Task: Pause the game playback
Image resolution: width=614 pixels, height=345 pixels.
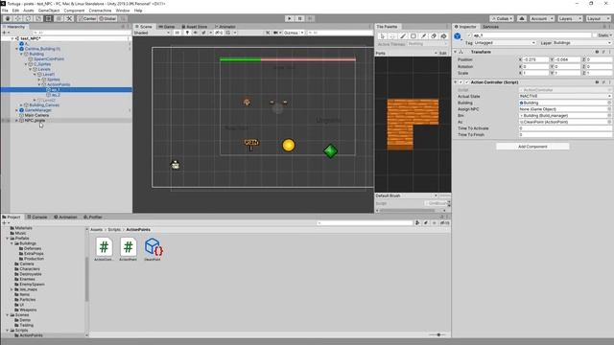Action: (299, 18)
